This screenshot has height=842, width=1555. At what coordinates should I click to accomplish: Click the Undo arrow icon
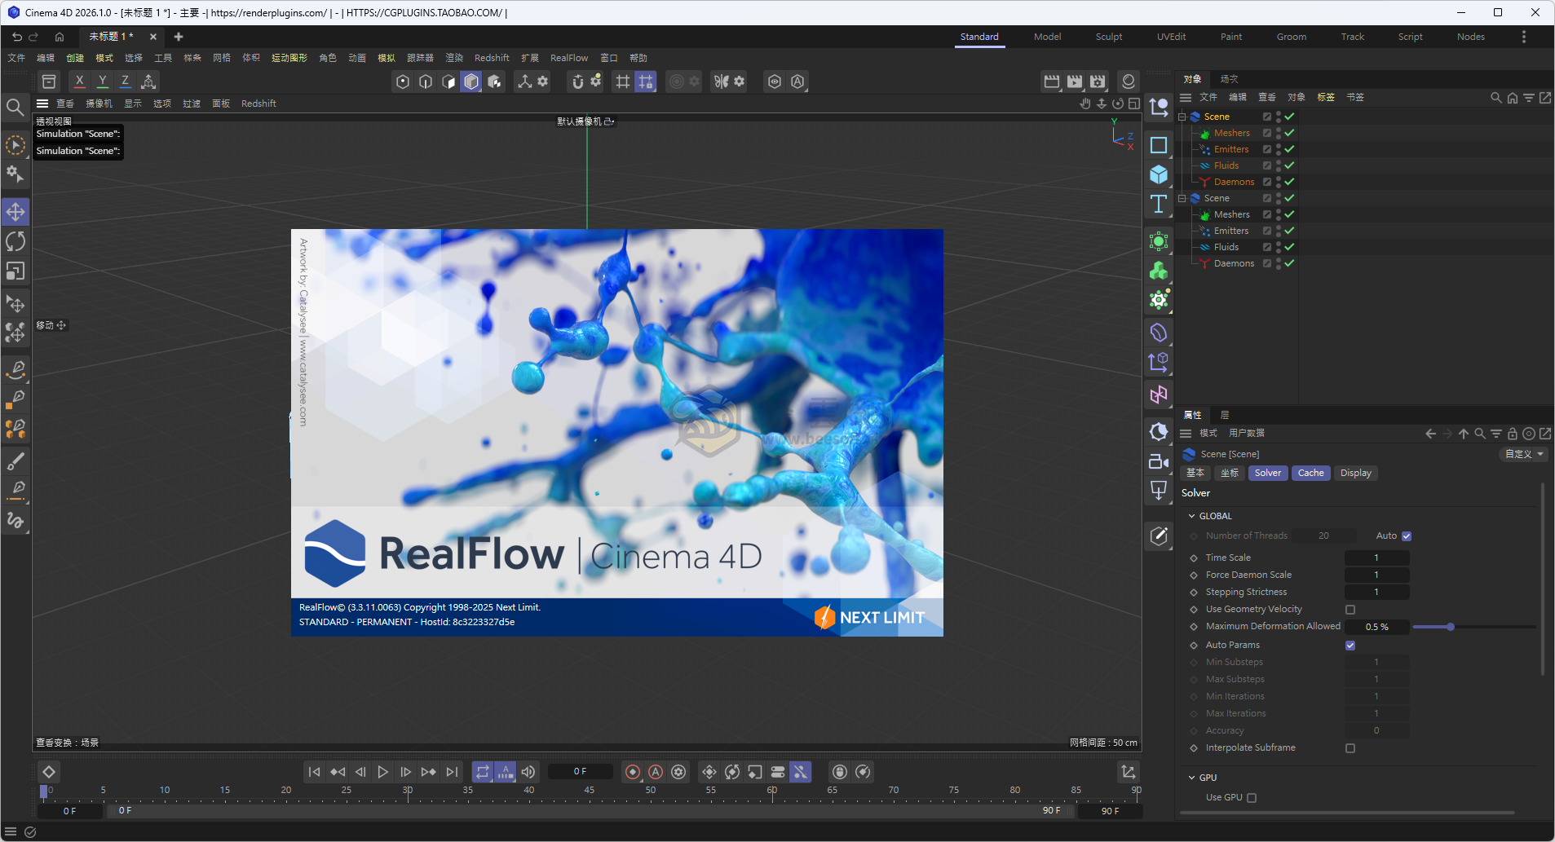coord(17,37)
